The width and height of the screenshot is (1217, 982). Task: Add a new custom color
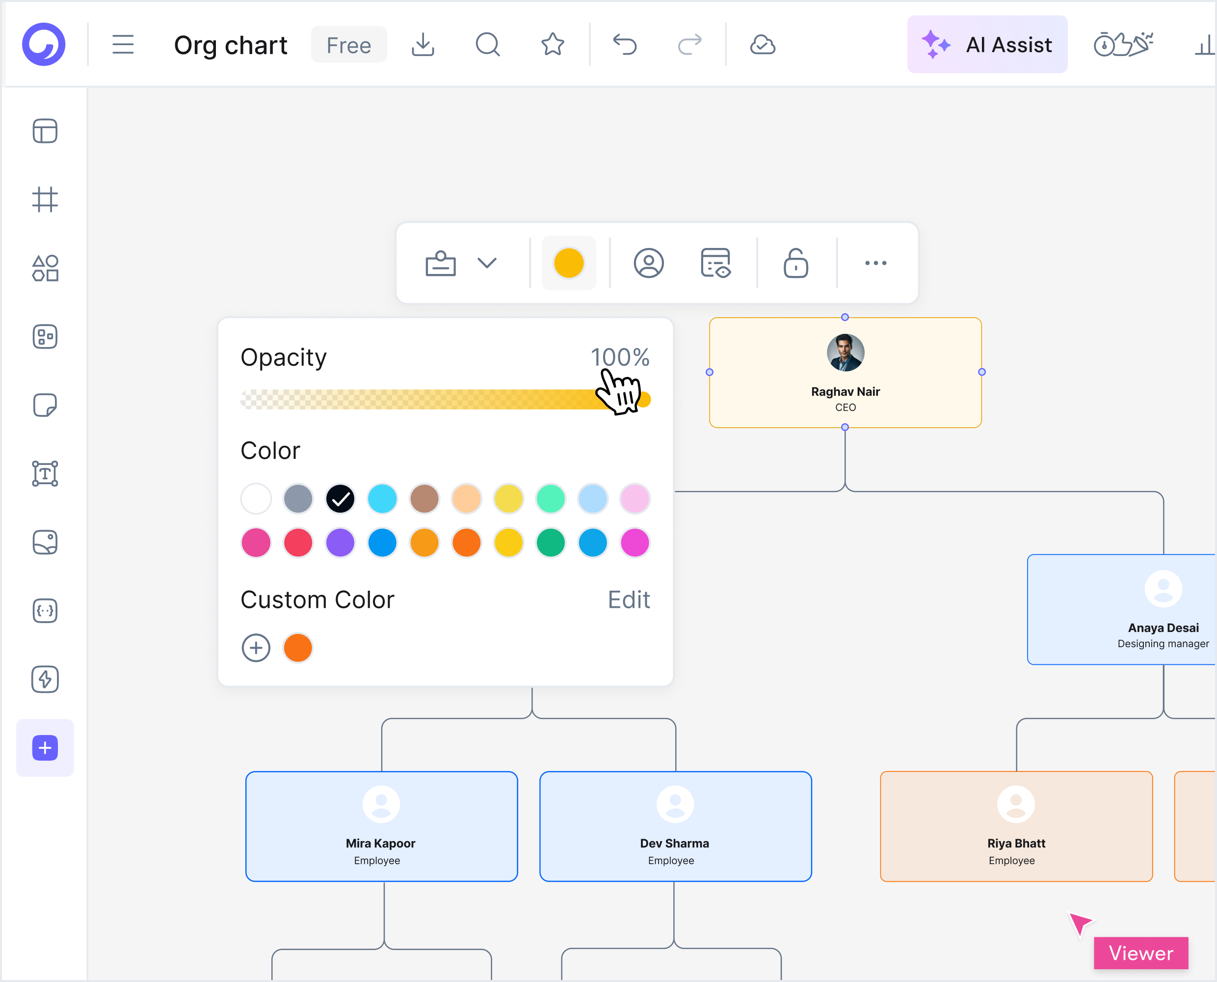tap(256, 648)
